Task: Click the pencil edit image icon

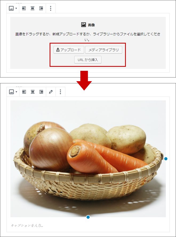Action: click(x=51, y=92)
